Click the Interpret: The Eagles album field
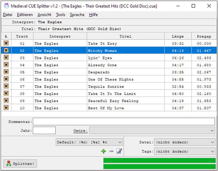Screen dimensions: 218x171 tap(109, 22)
